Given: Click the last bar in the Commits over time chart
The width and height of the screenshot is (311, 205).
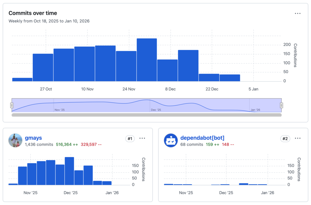Looking at the screenshot, I should (230, 78).
